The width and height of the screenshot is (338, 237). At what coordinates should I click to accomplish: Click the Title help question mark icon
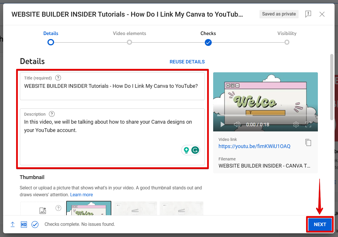pos(58,78)
